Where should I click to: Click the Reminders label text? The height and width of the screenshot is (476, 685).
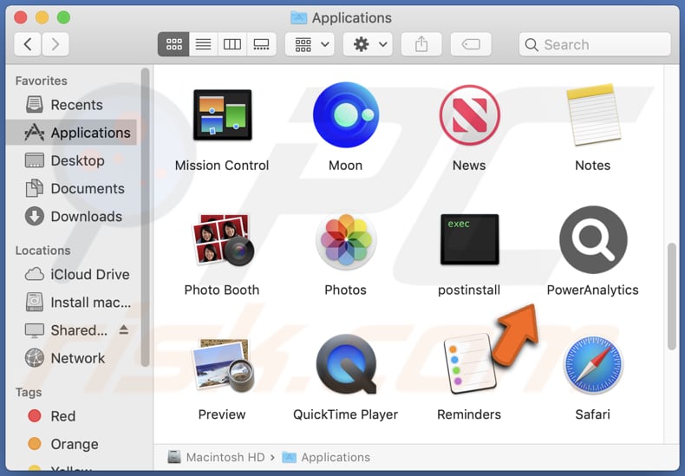[469, 414]
